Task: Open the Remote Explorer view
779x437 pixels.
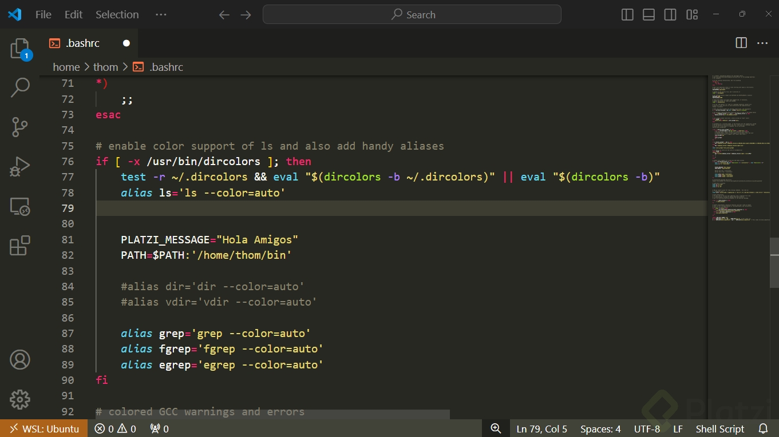Action: [x=20, y=206]
